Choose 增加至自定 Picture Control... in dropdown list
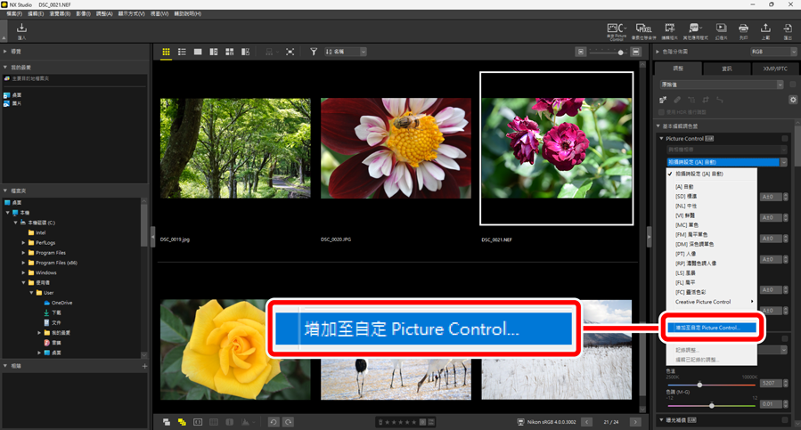Viewport: 801px width, 430px height. pyautogui.click(x=708, y=328)
